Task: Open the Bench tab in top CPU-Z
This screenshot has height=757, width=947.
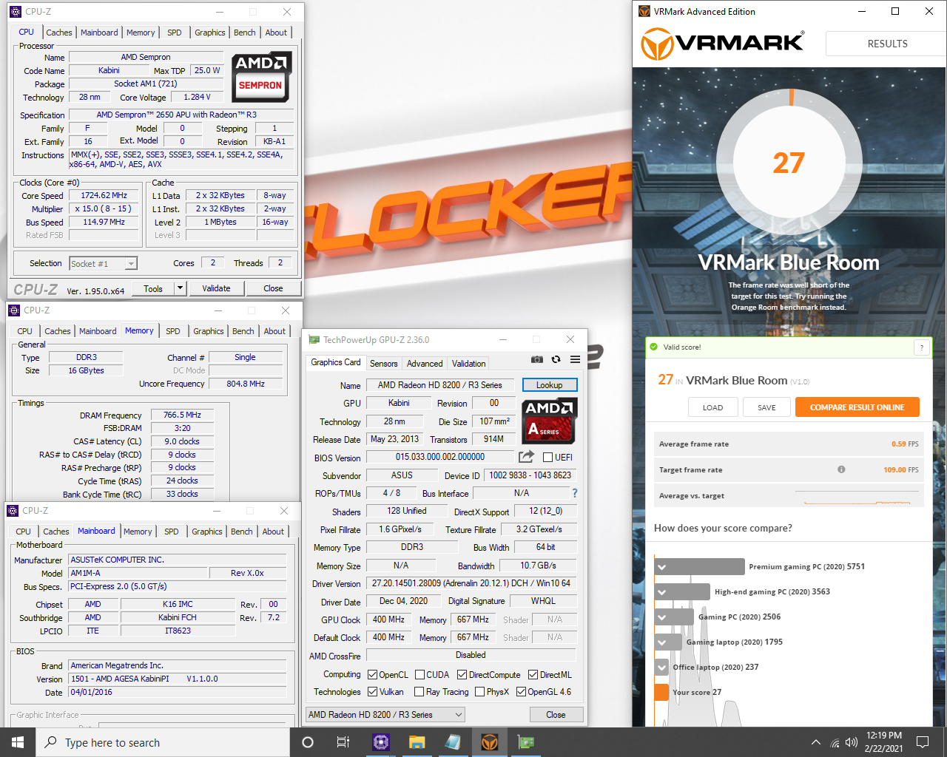Action: (245, 33)
